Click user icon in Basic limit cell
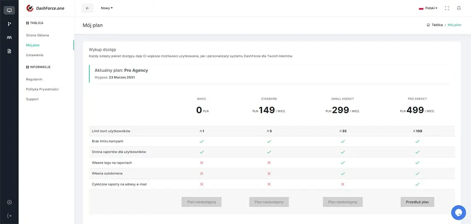Image resolution: width=471 pixels, height=224 pixels. 201,131
